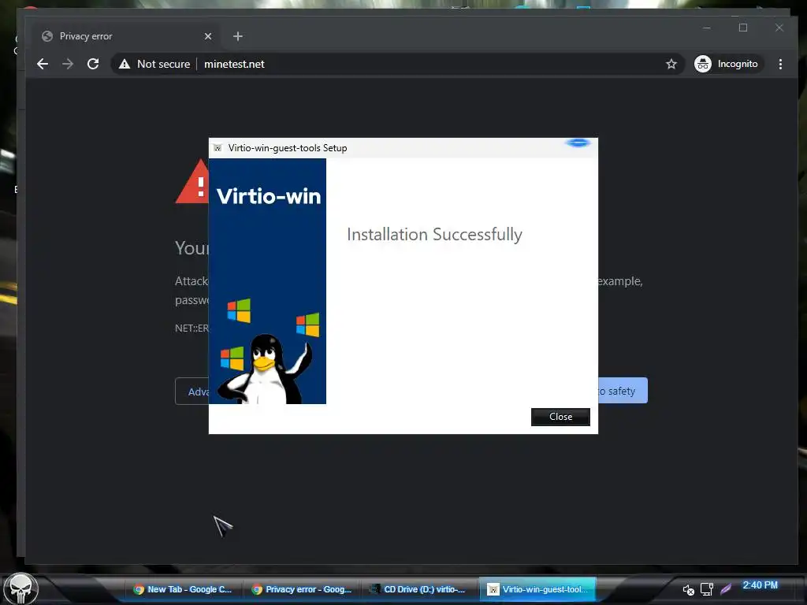The image size is (807, 605).
Task: Maximize the Chrome window
Action: (742, 28)
